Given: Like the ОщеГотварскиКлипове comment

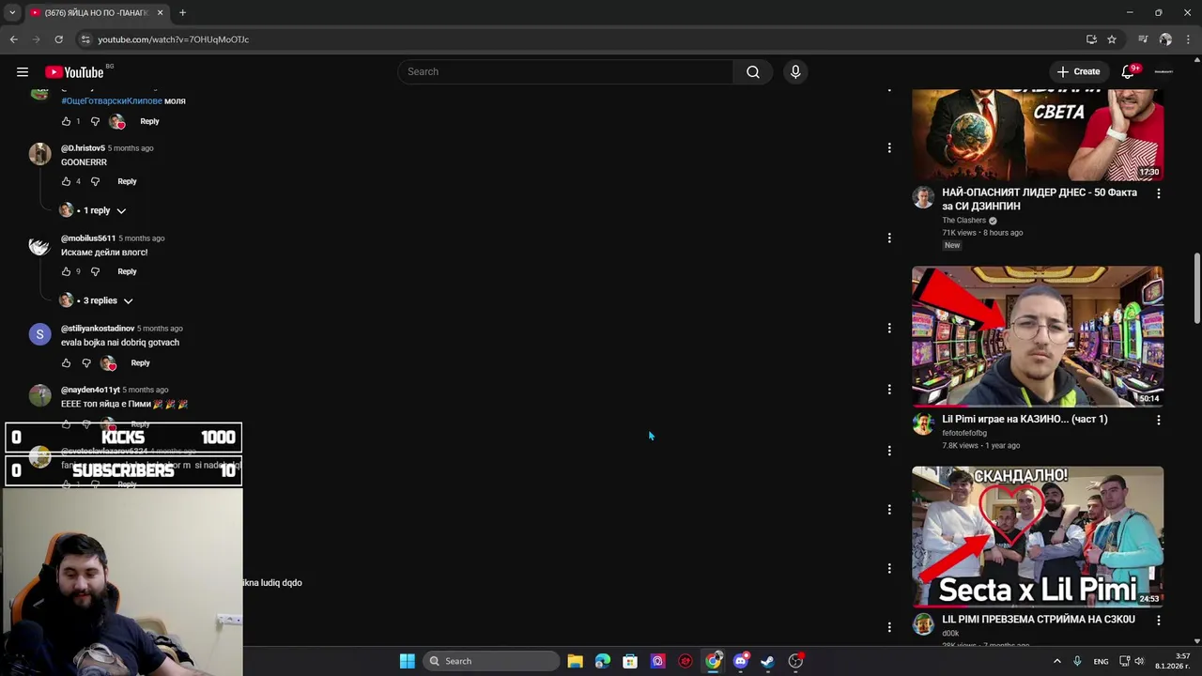Looking at the screenshot, I should click(66, 121).
